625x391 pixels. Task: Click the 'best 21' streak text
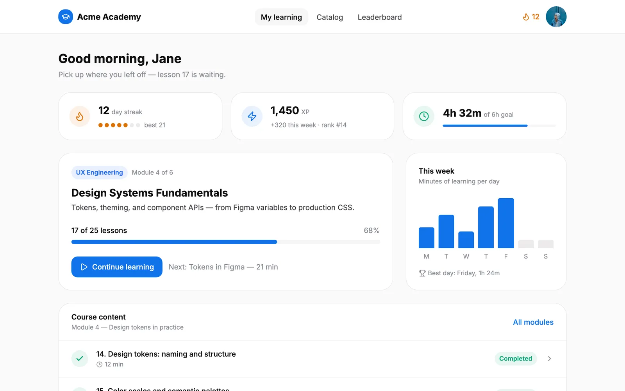pos(155,125)
